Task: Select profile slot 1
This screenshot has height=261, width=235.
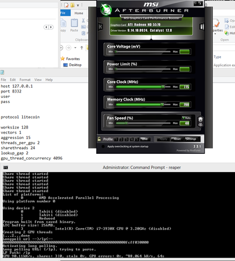Action: pyautogui.click(x=116, y=139)
